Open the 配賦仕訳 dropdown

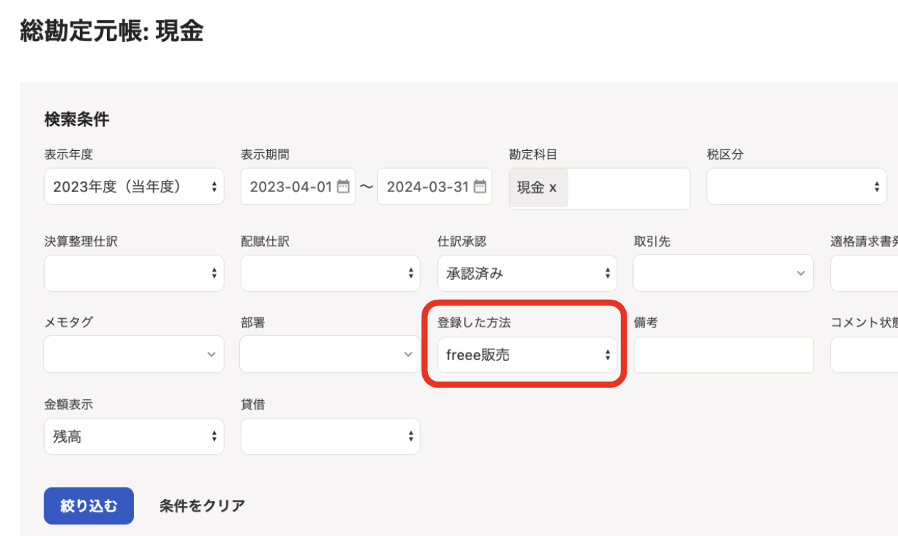pos(330,273)
